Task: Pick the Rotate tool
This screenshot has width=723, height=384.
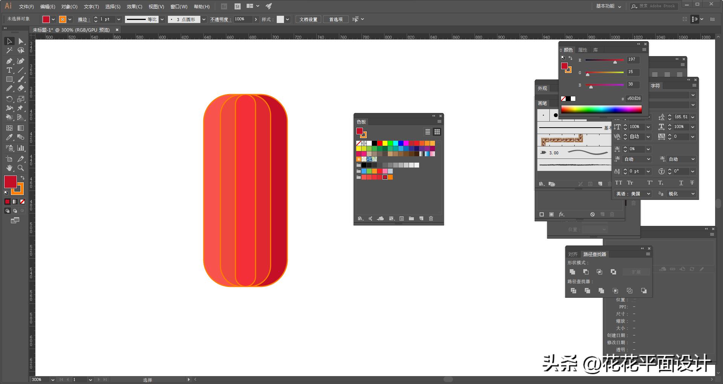Action: coord(9,99)
